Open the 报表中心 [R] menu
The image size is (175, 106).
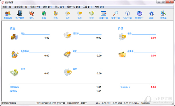73,7
